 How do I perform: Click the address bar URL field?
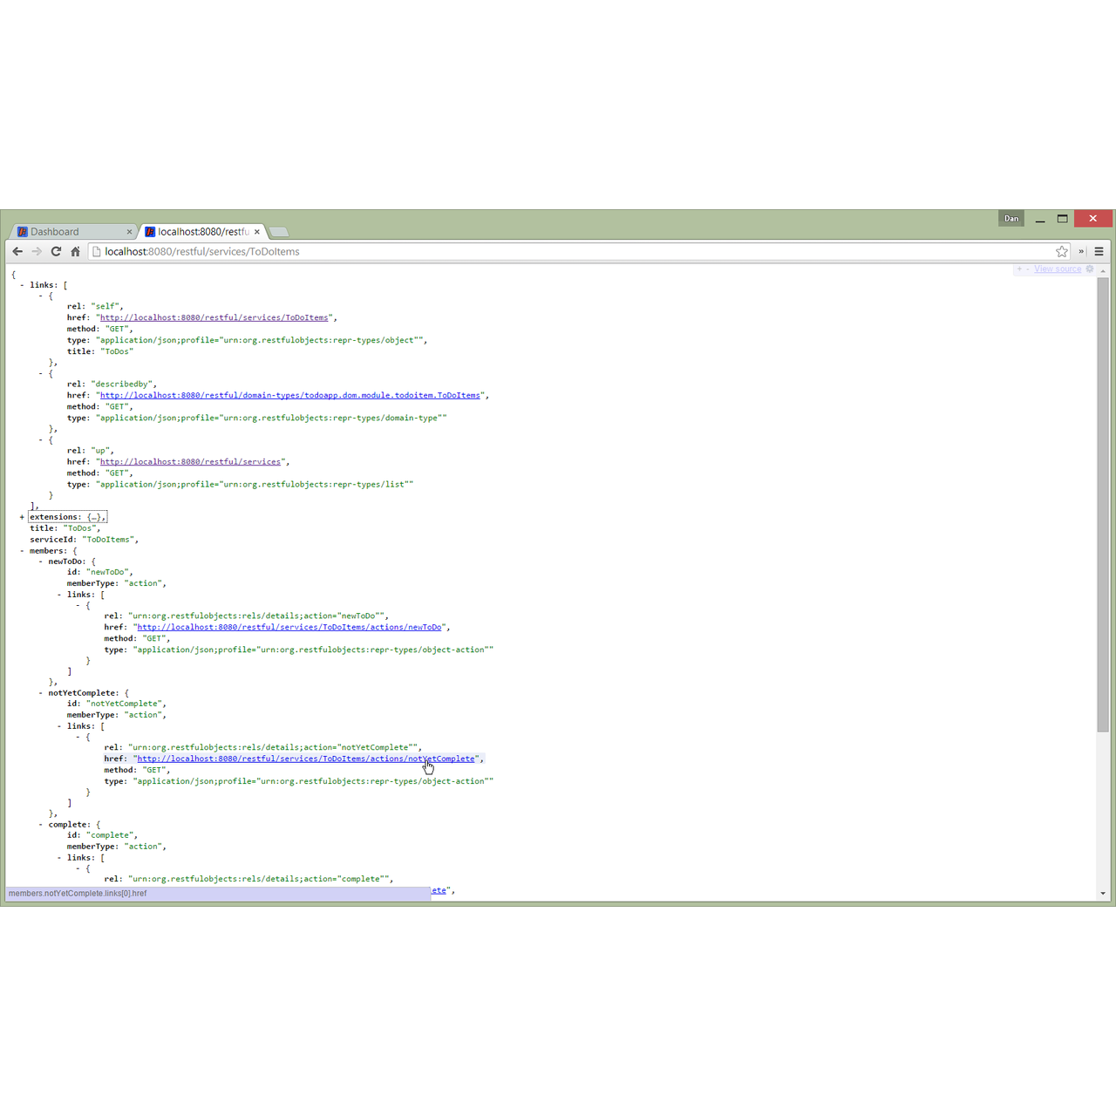tap(523, 251)
